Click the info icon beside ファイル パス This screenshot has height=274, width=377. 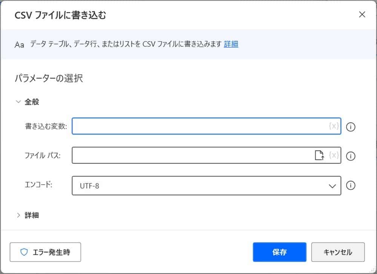(351, 156)
